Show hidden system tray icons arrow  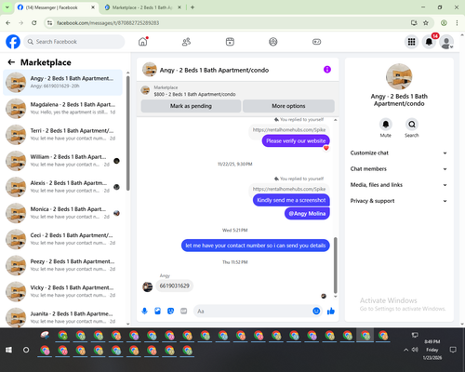(405, 350)
